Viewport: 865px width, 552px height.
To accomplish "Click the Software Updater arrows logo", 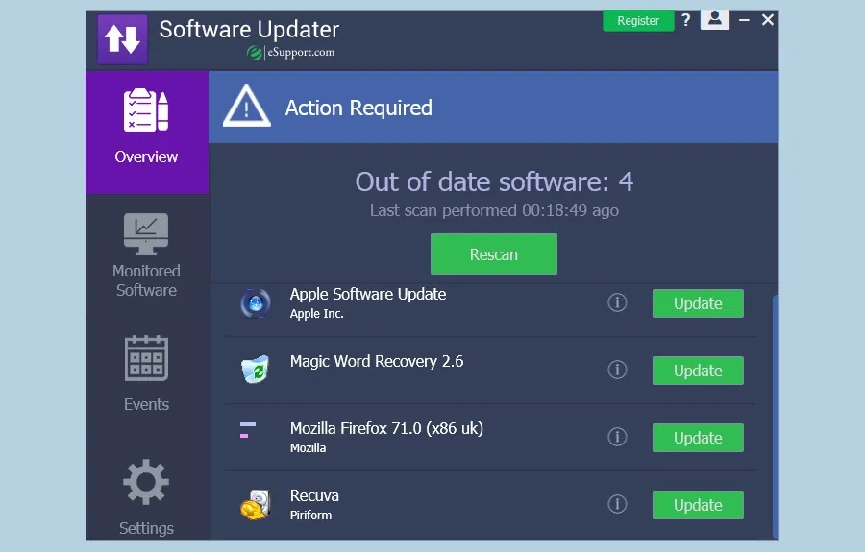I will [122, 39].
